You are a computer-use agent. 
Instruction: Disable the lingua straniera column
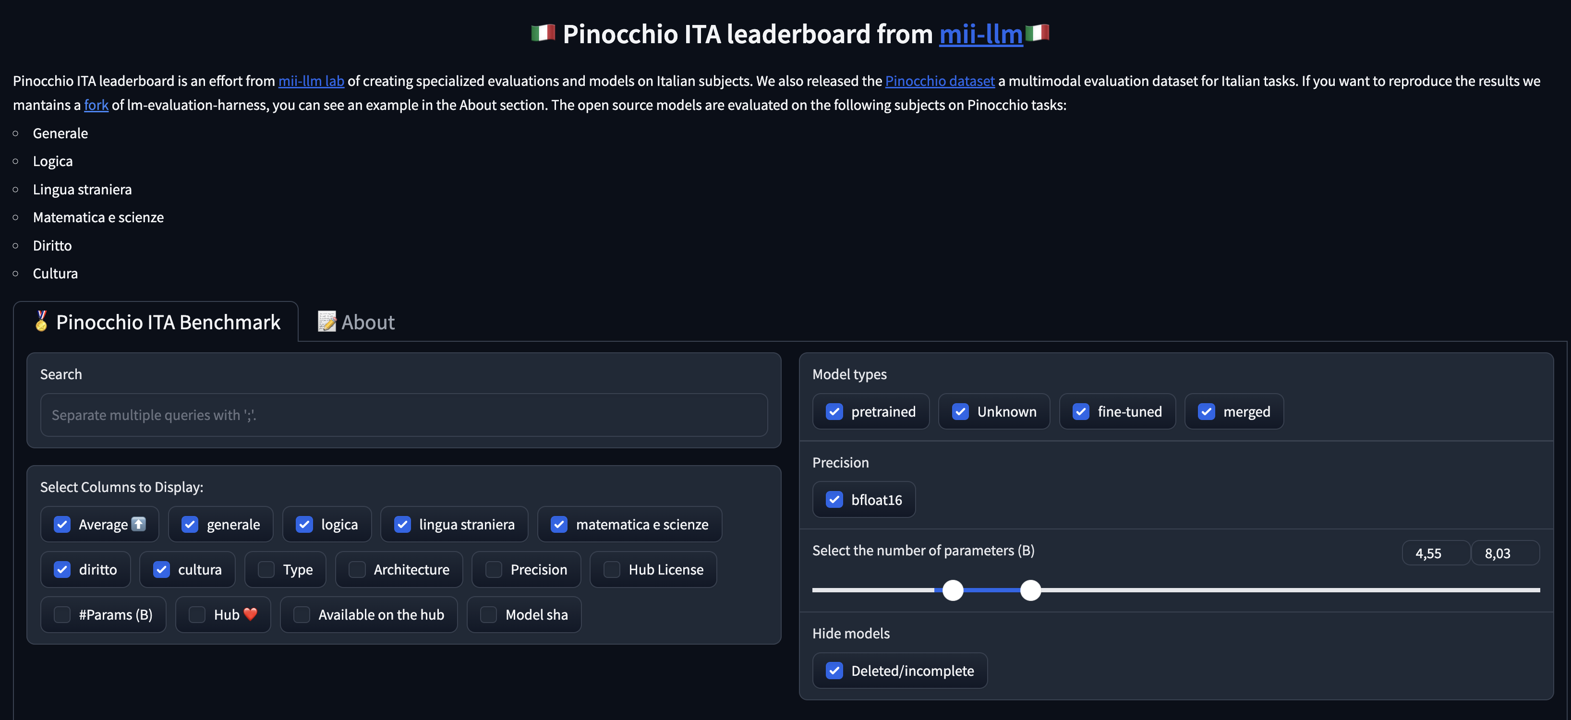coord(402,524)
